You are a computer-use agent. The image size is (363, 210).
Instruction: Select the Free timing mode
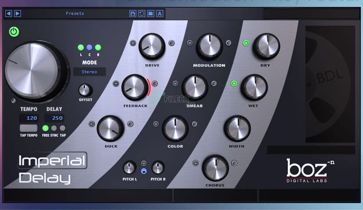coord(46,128)
